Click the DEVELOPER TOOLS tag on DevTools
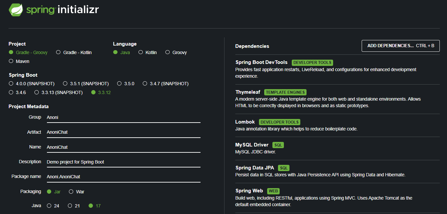Viewport: 447px width, 214px height. tap(312, 63)
